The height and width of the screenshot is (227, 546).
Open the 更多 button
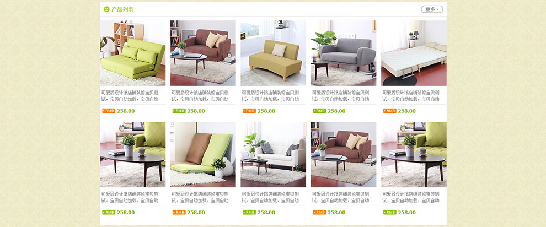(x=432, y=9)
